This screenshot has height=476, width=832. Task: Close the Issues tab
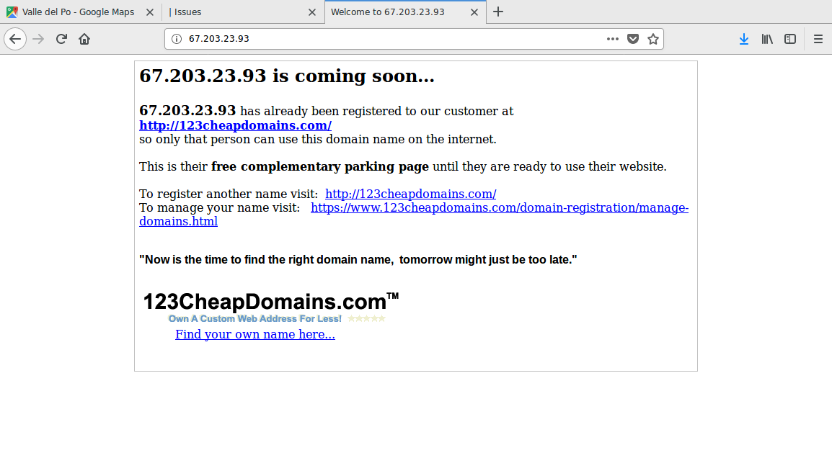pos(312,12)
